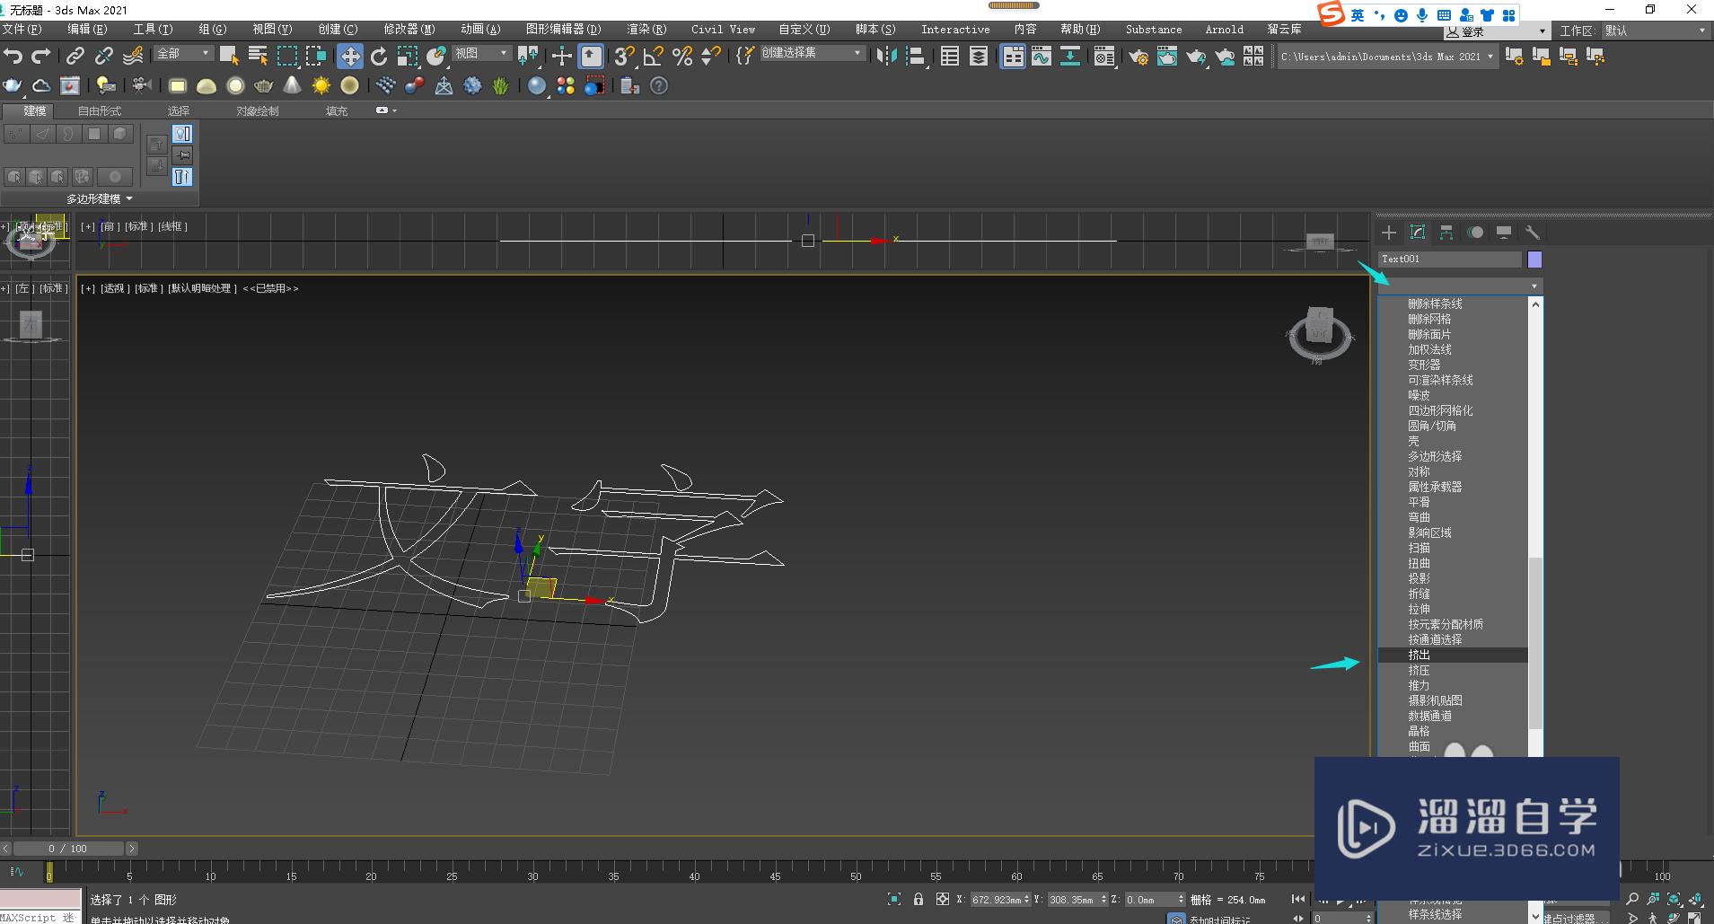Click the Redo arrow icon
The width and height of the screenshot is (1714, 924).
click(40, 56)
